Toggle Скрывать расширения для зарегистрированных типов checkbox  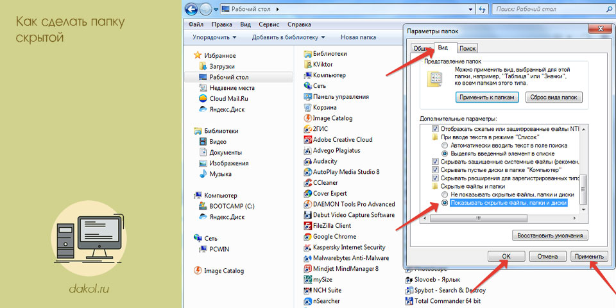[435, 178]
